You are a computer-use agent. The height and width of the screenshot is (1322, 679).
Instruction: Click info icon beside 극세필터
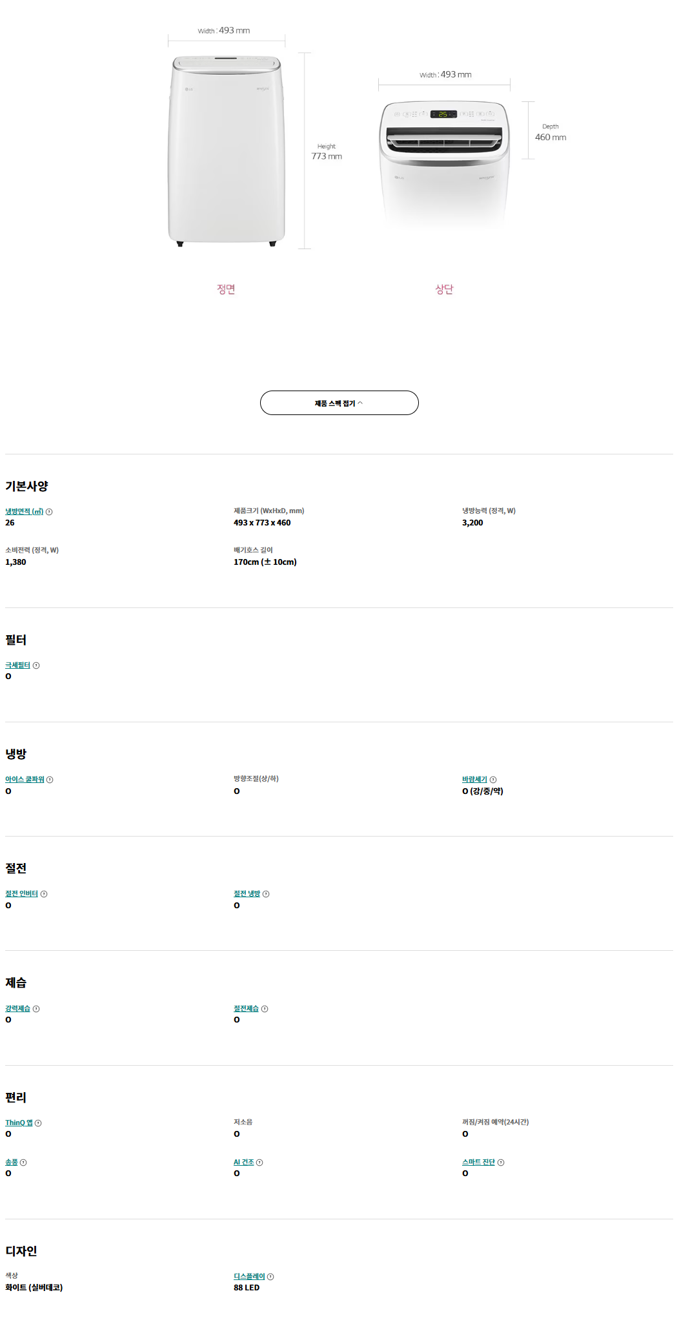36,666
